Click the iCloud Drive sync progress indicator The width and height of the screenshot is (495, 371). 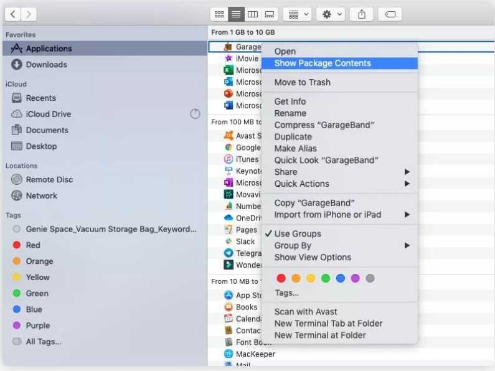pyautogui.click(x=195, y=114)
